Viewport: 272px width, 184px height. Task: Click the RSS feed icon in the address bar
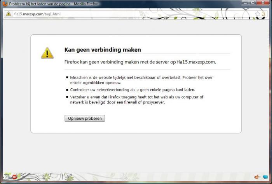264,14
